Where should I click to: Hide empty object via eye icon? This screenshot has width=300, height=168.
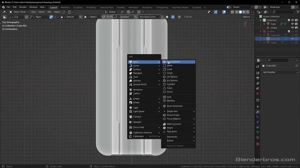point(292,28)
